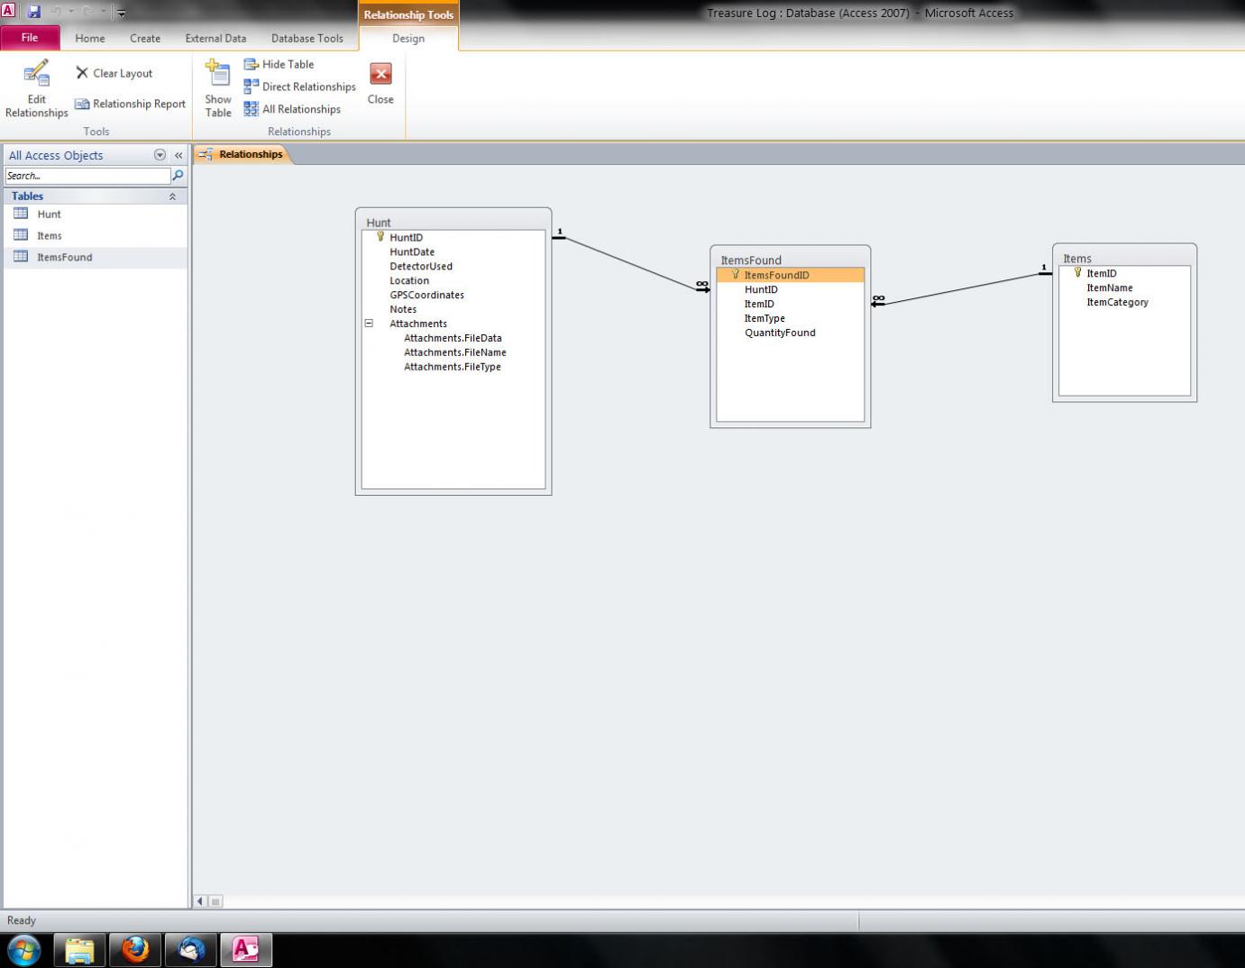This screenshot has width=1245, height=968.
Task: Click the ItemsFound table icon in navigation pane
Action: pyautogui.click(x=21, y=257)
